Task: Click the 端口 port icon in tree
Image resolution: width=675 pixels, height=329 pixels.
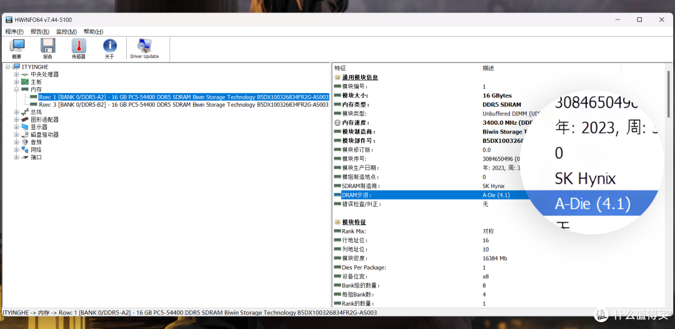Action: click(25, 157)
